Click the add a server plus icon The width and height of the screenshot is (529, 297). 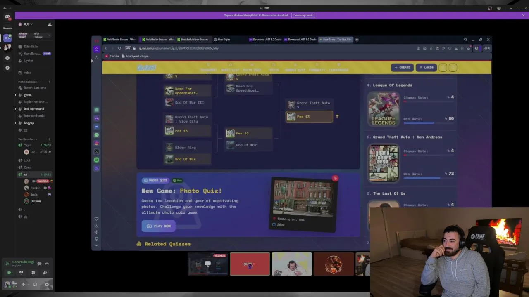coord(7,58)
